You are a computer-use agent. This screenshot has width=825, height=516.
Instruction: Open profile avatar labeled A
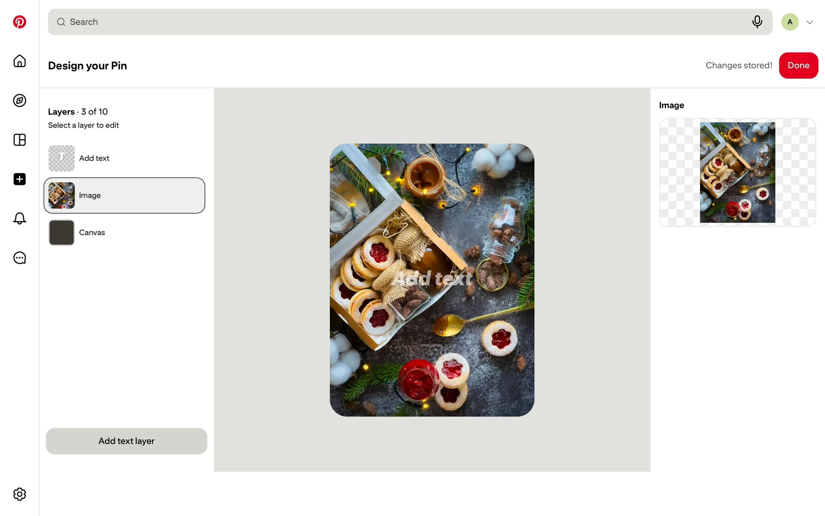790,22
